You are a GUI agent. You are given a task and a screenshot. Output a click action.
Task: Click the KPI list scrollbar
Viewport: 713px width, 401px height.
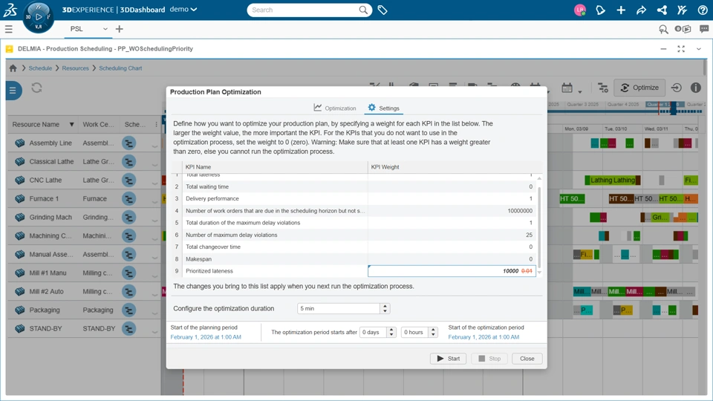(539, 227)
